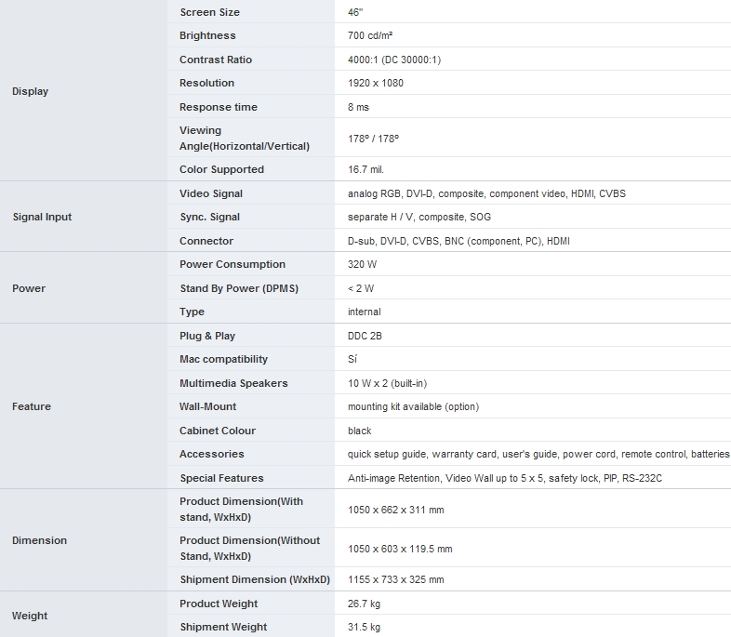Image resolution: width=731 pixels, height=637 pixels.
Task: Select the Weight section heading
Action: tap(30, 616)
